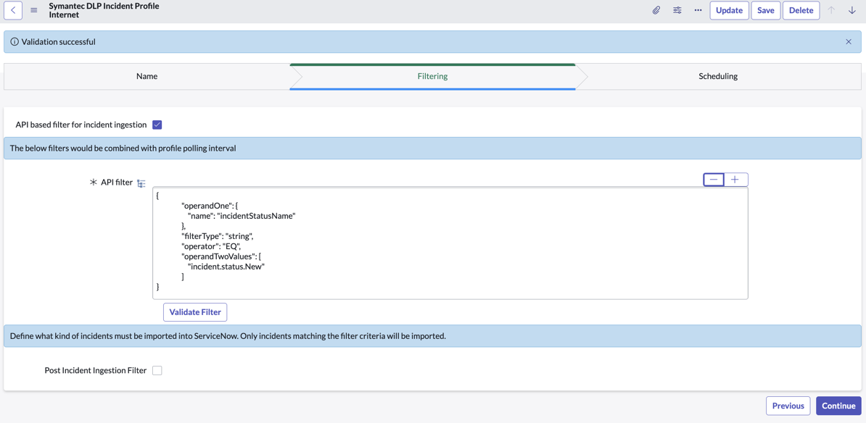866x423 pixels.
Task: Click the Save button
Action: pos(765,10)
